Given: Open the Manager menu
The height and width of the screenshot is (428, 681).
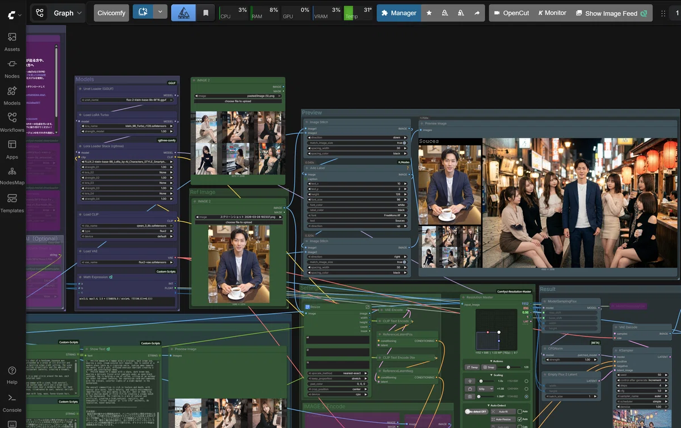Looking at the screenshot, I should coord(399,12).
